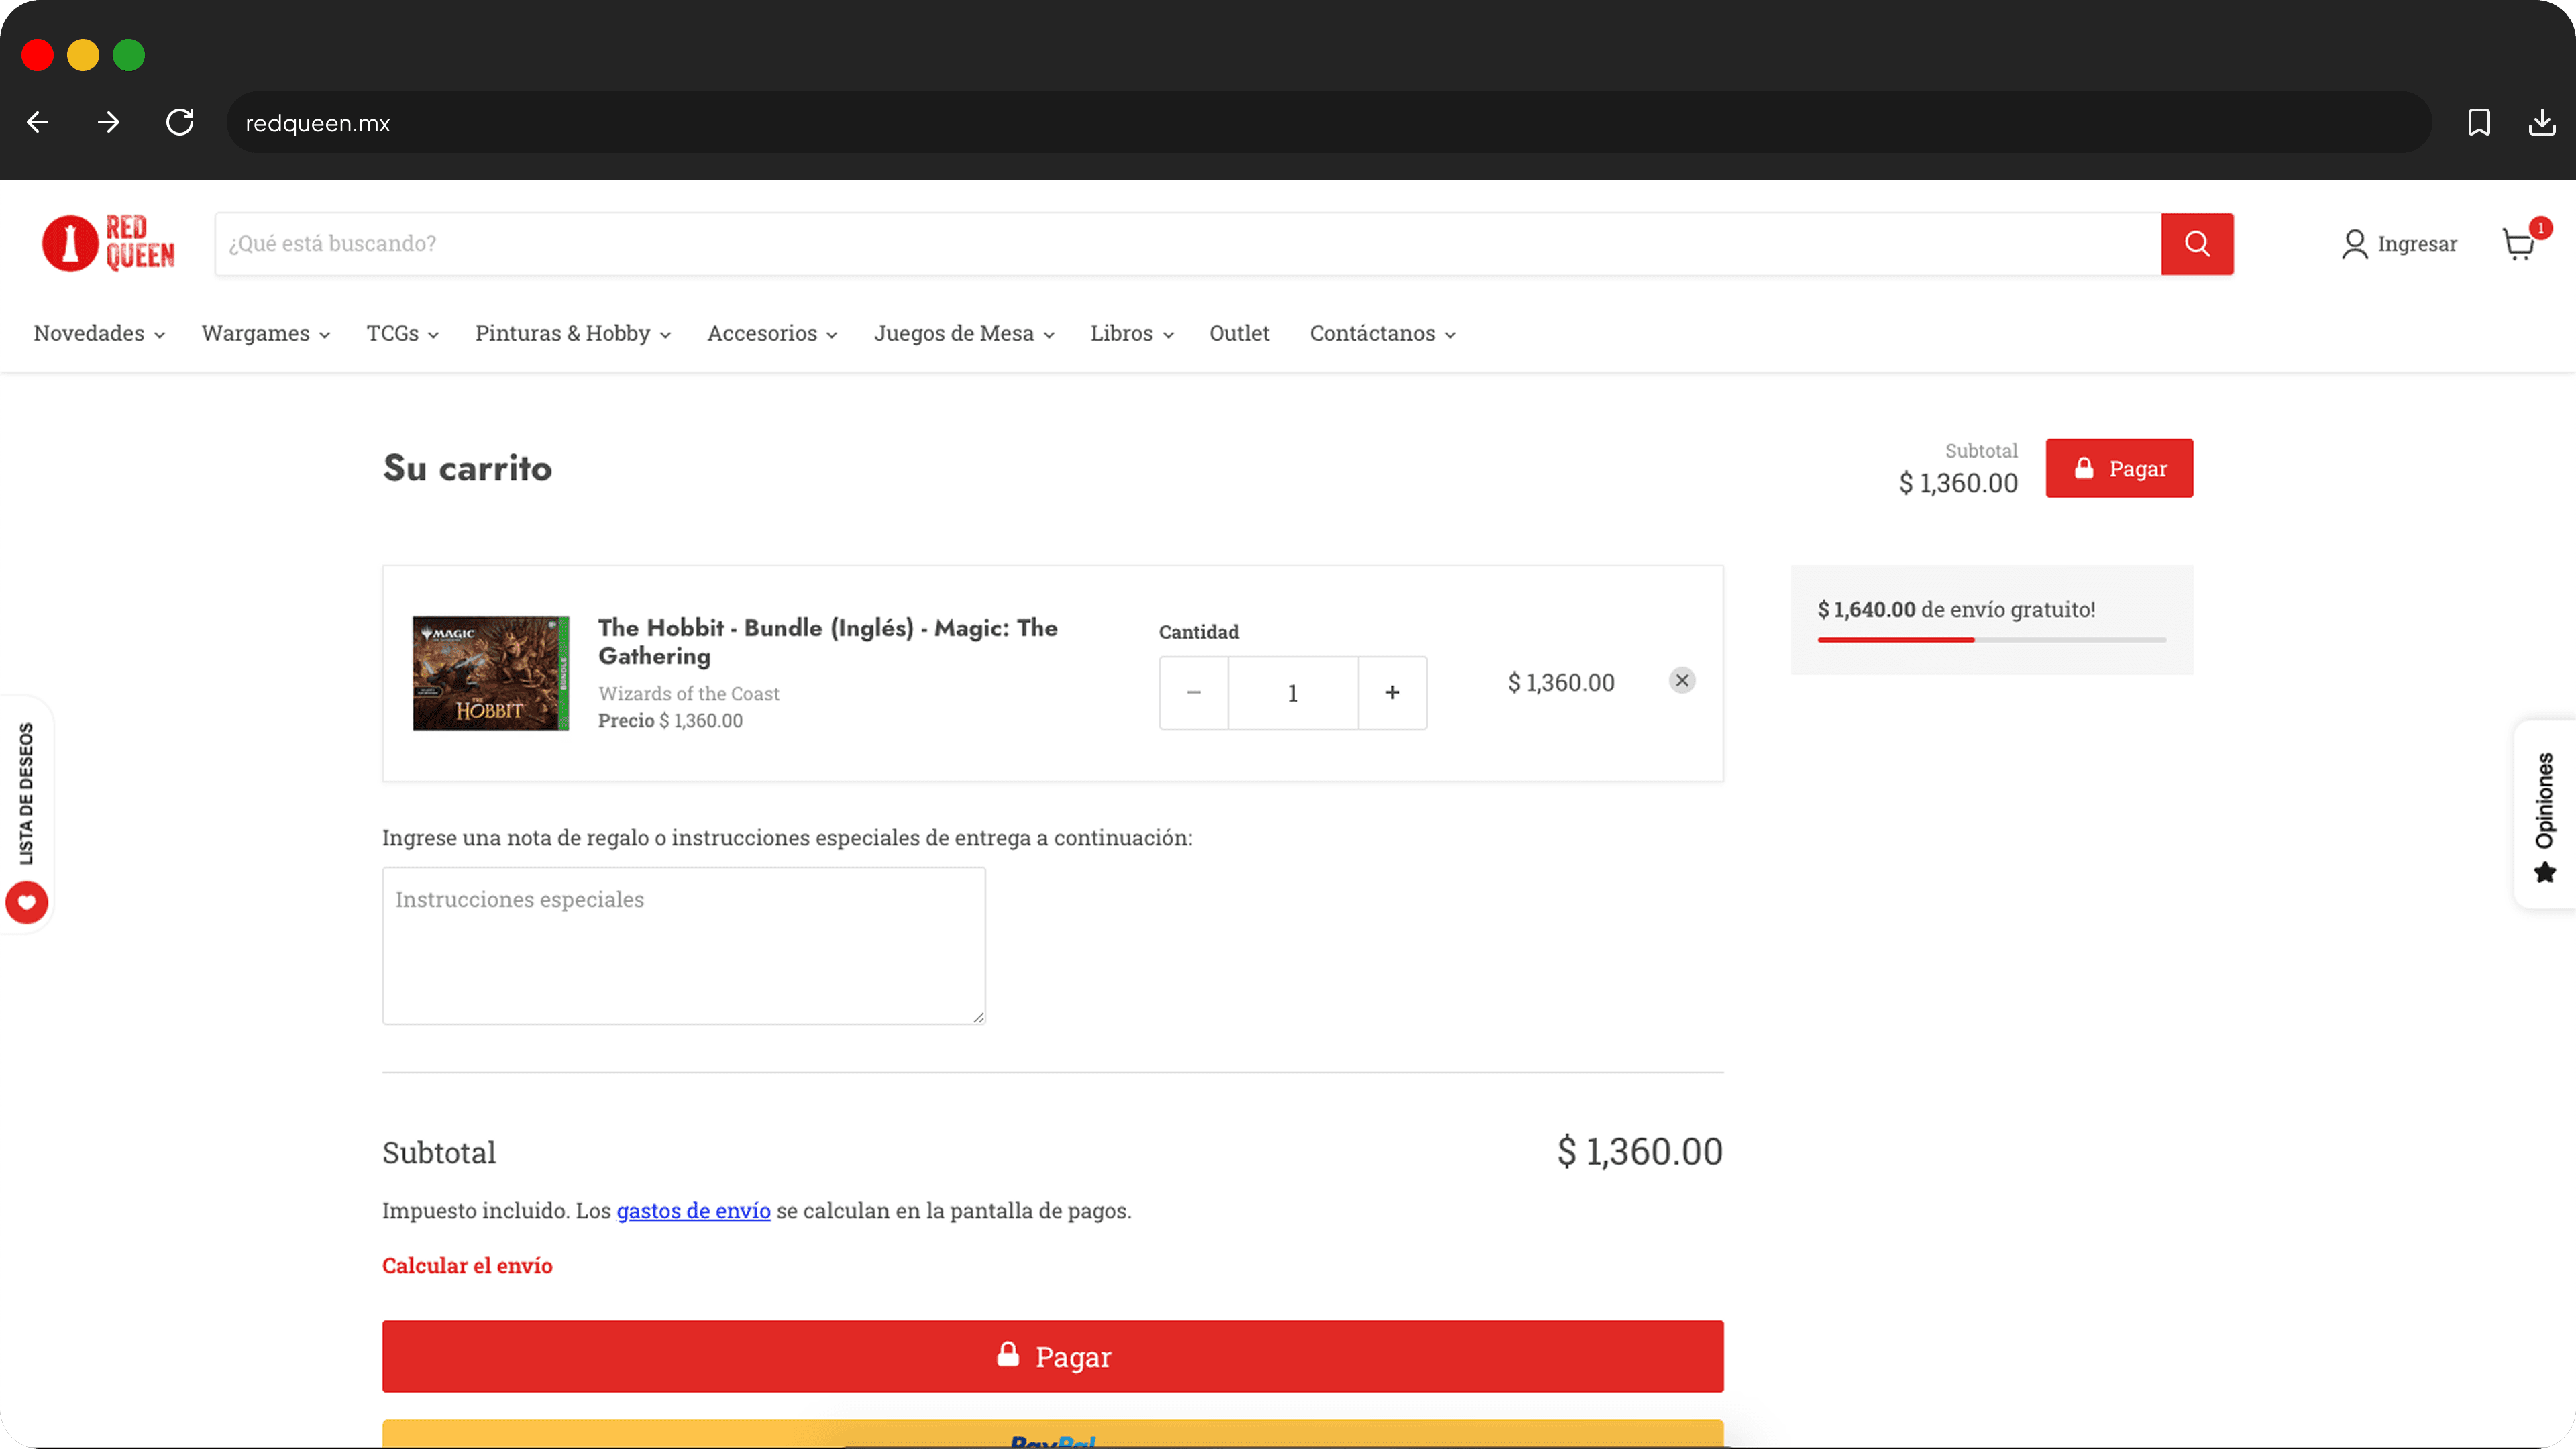
Task: Close the window with the red button
Action: pos(37,55)
